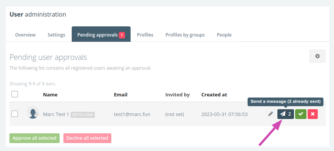Send a message to Marc Test 1
Image resolution: width=334 pixels, height=151 pixels.
tap(285, 114)
